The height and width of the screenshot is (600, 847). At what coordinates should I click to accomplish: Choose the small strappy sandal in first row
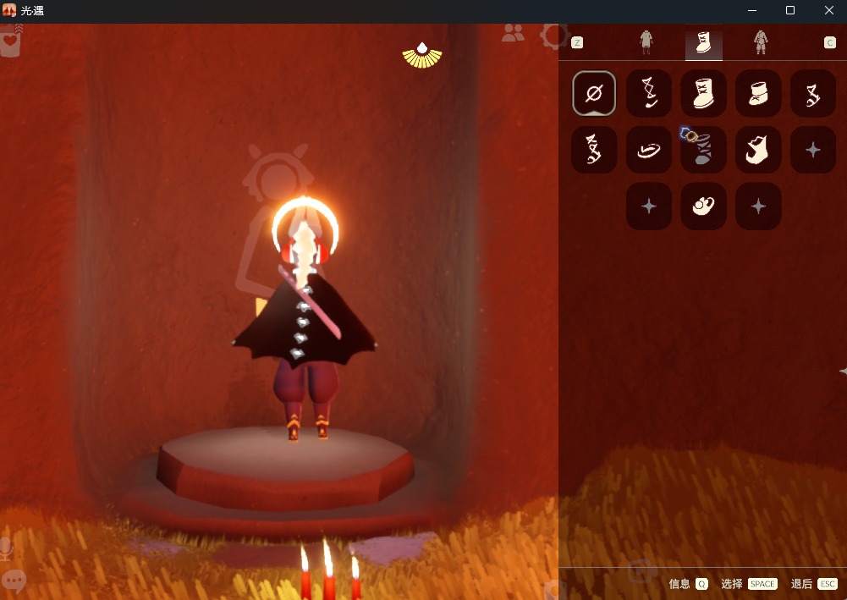click(813, 93)
